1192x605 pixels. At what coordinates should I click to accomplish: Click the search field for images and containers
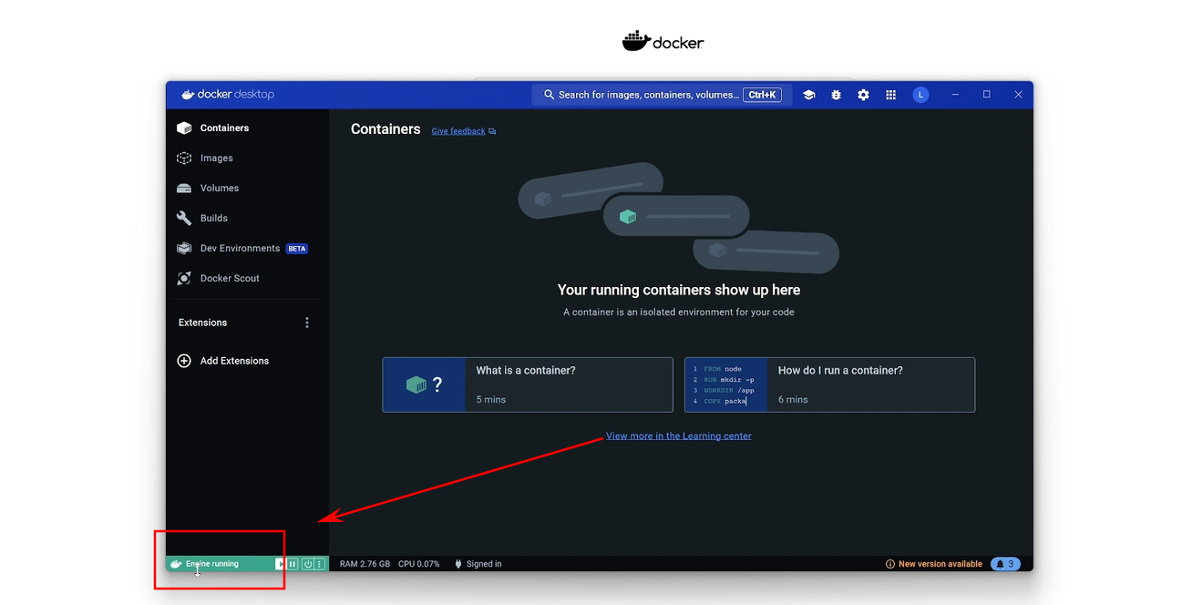coord(647,95)
